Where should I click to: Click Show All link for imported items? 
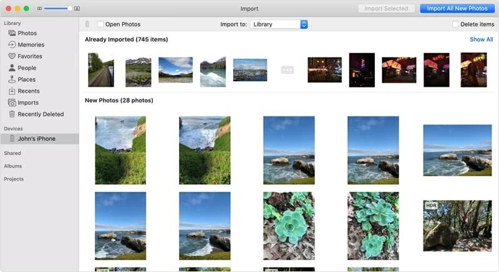pos(481,39)
